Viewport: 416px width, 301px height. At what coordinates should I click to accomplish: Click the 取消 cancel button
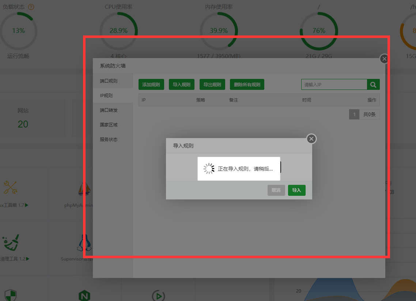coord(276,190)
